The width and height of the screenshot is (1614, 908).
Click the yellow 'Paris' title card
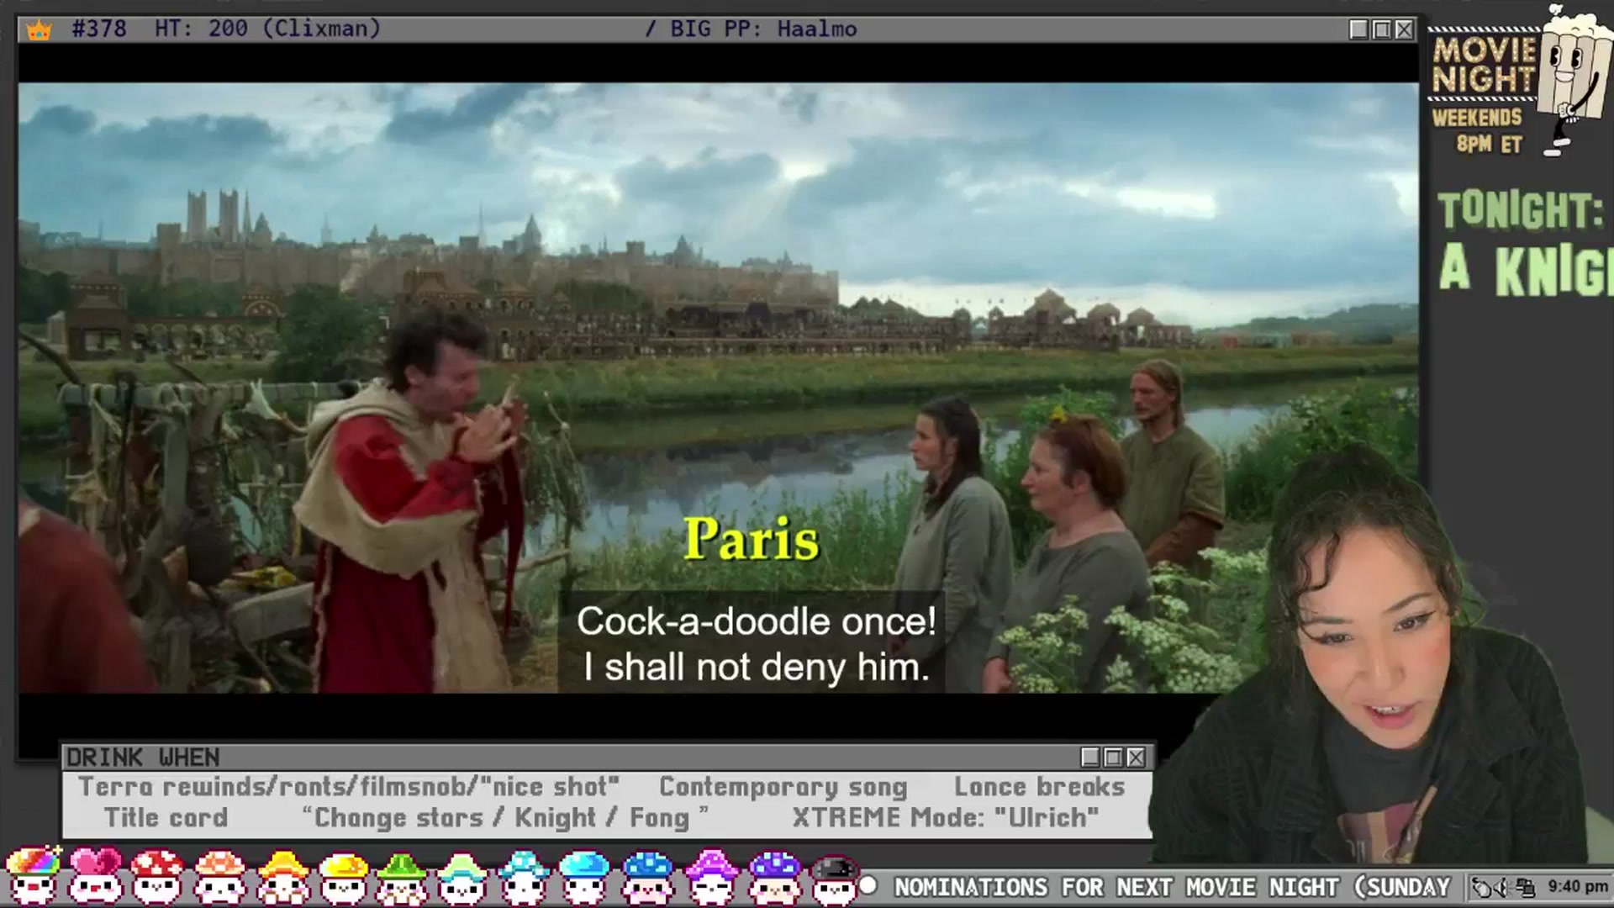click(751, 538)
